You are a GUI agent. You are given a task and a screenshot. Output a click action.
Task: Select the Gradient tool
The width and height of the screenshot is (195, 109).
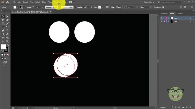tap(3, 34)
